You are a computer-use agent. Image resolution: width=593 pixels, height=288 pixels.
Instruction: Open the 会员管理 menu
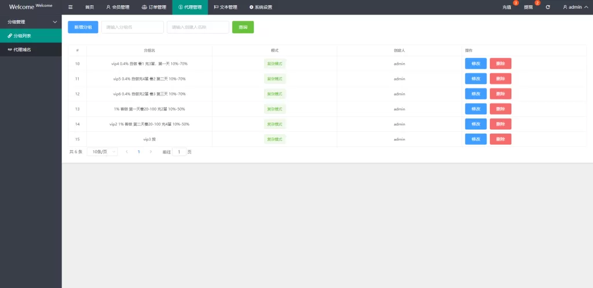[x=118, y=8]
